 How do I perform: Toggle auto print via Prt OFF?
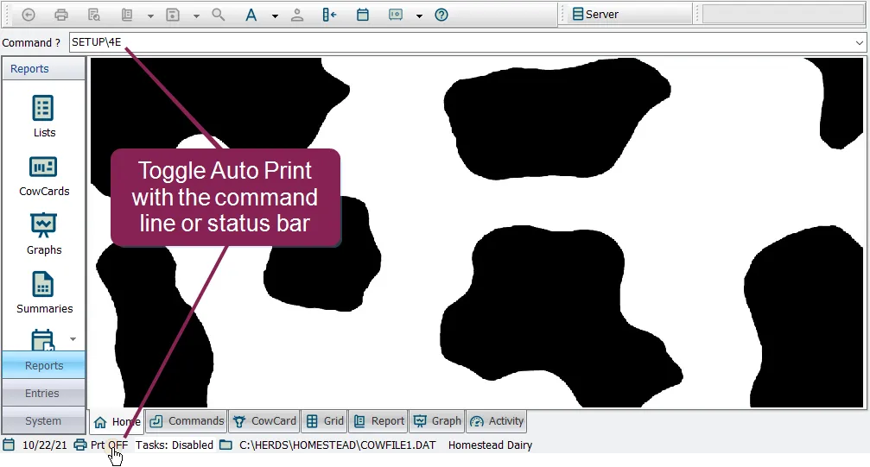[110, 445]
